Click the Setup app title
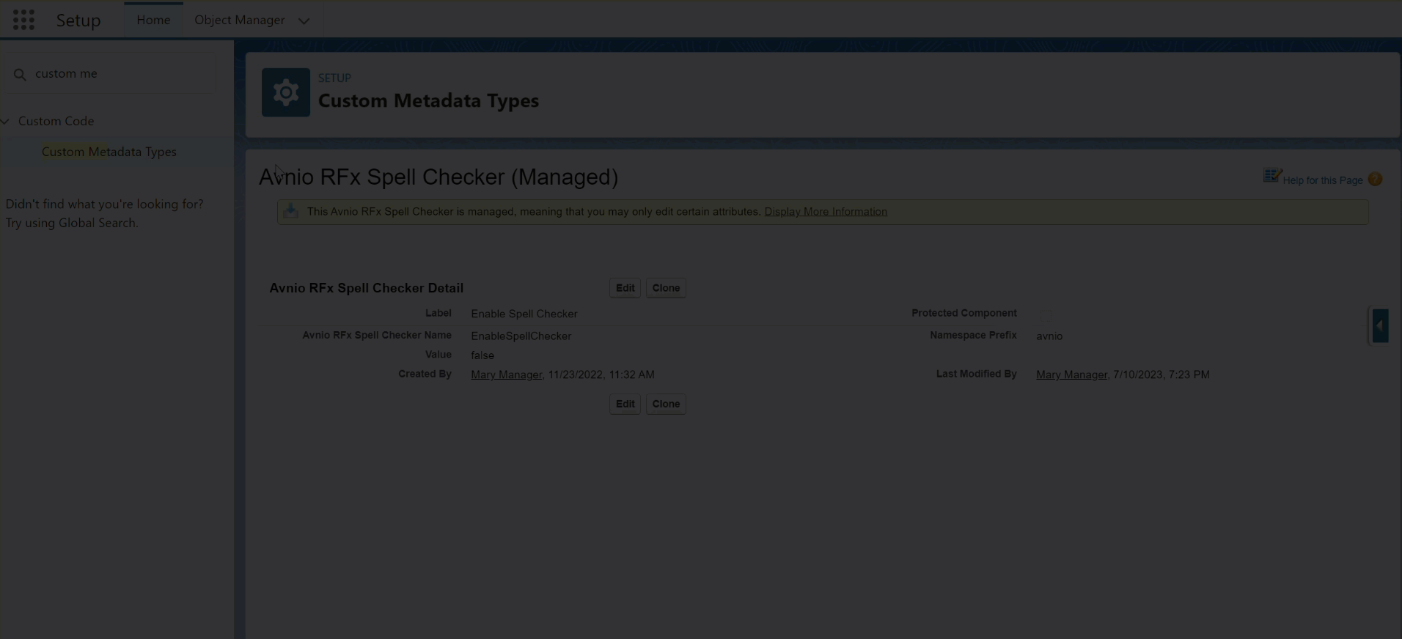Image resolution: width=1402 pixels, height=639 pixels. tap(78, 21)
